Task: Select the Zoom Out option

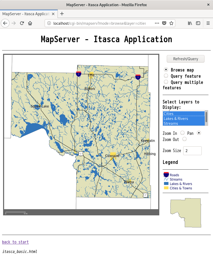Action: coord(184,139)
